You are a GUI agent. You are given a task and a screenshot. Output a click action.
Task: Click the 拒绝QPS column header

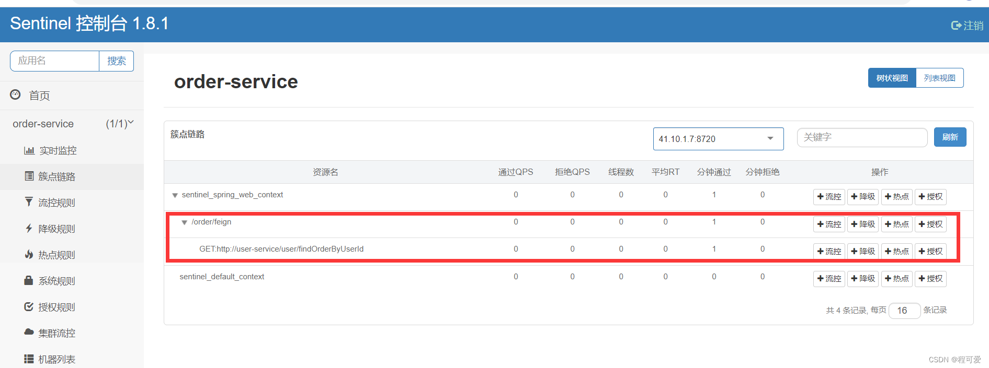tap(572, 172)
